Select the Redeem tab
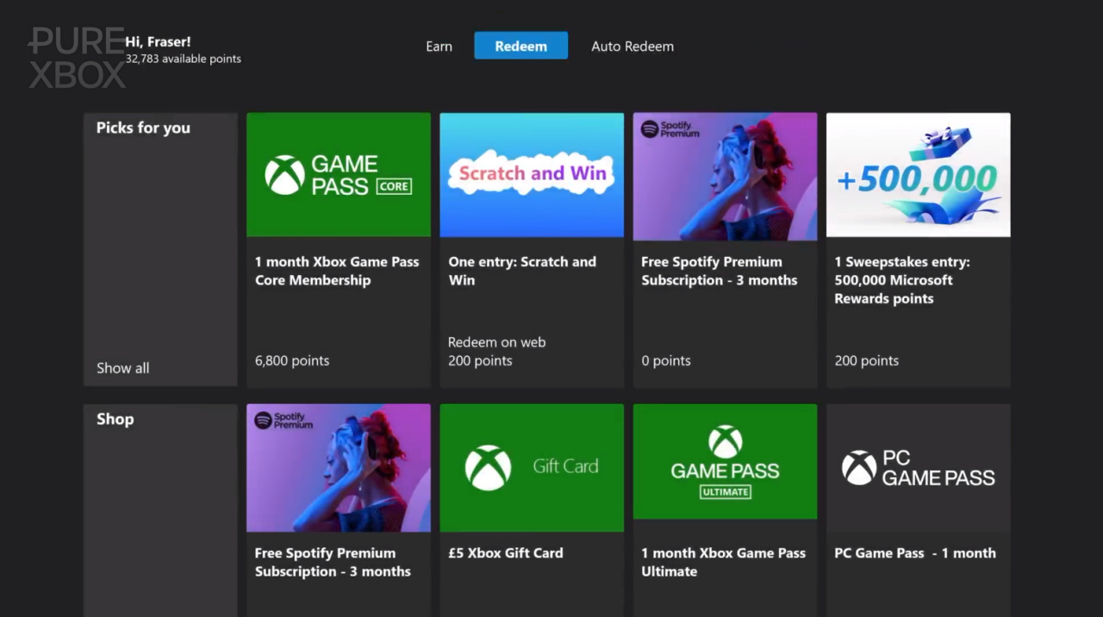1103x617 pixels. point(520,46)
